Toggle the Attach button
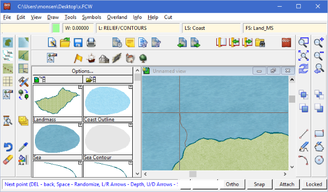328x192 pixels. [287, 184]
